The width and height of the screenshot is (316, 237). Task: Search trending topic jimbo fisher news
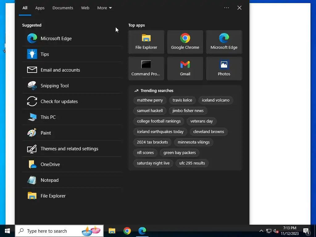pyautogui.click(x=188, y=111)
